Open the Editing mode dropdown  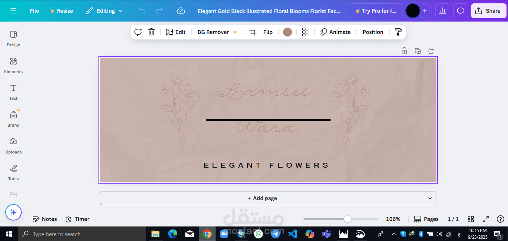[104, 11]
